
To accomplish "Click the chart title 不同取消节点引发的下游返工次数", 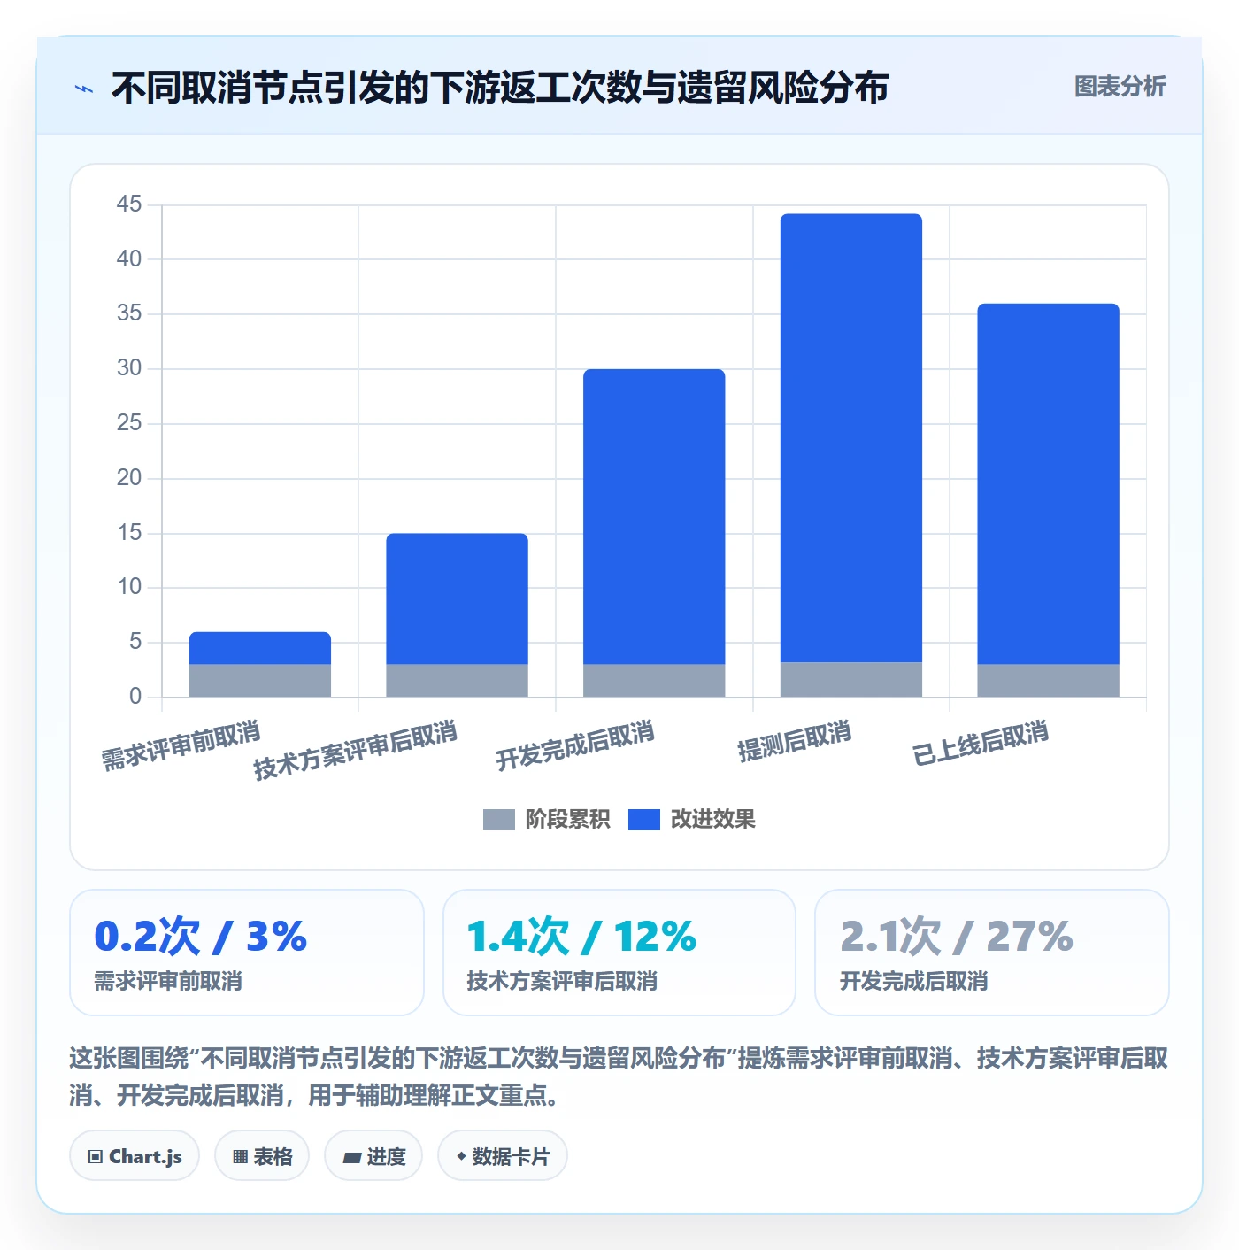I will (500, 88).
